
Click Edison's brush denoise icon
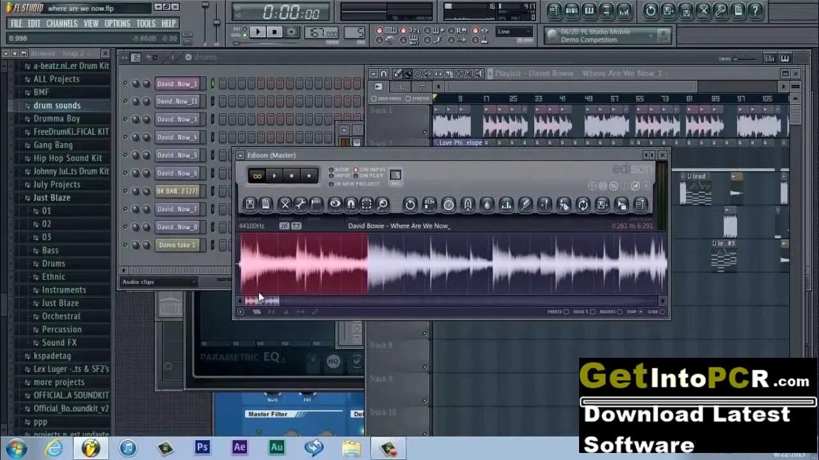pyautogui.click(x=525, y=204)
